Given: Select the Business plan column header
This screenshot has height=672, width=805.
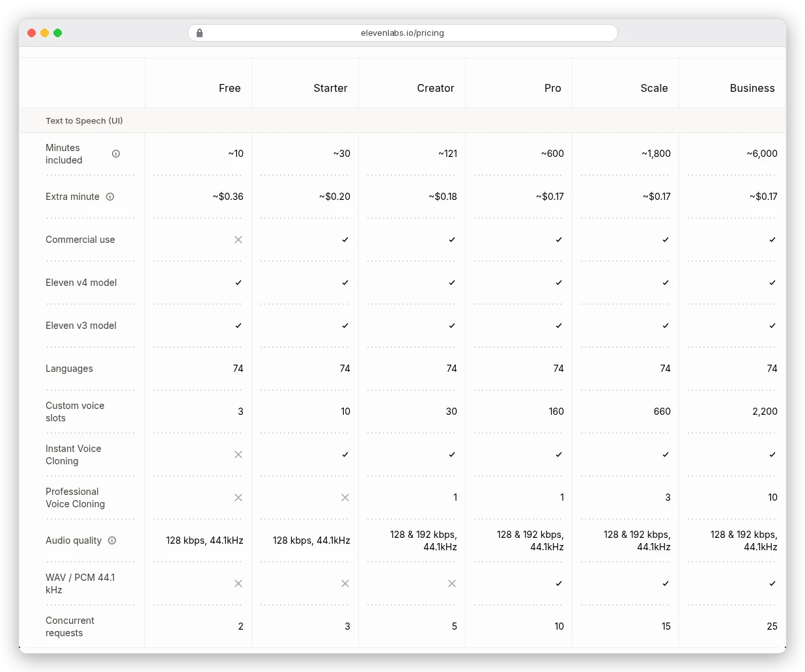Looking at the screenshot, I should point(752,88).
